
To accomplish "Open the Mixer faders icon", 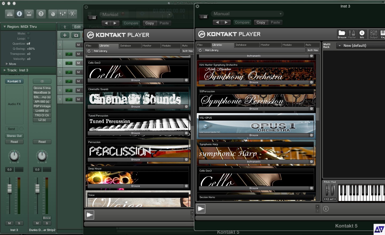I will pyautogui.click(x=63, y=14).
